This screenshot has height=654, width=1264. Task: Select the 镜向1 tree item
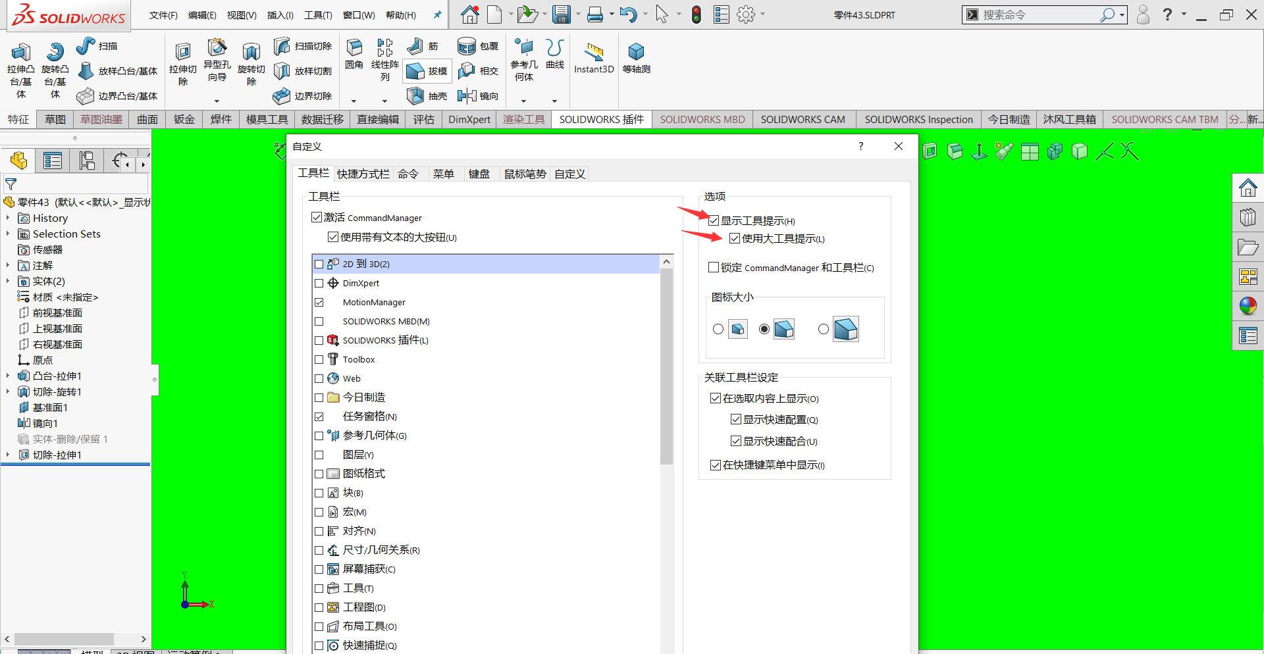pos(38,423)
